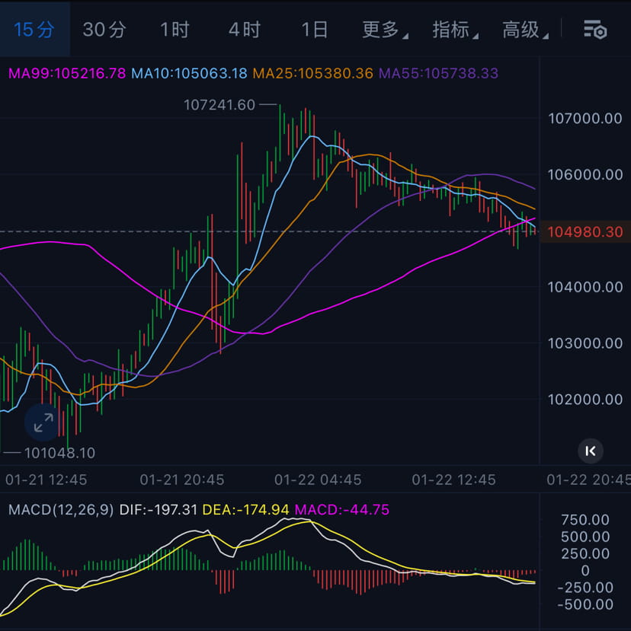Click the current price tag 104980.30
The width and height of the screenshot is (631, 631).
(585, 232)
